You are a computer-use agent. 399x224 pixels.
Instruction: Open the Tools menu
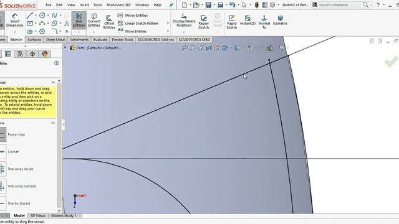tap(97, 5)
